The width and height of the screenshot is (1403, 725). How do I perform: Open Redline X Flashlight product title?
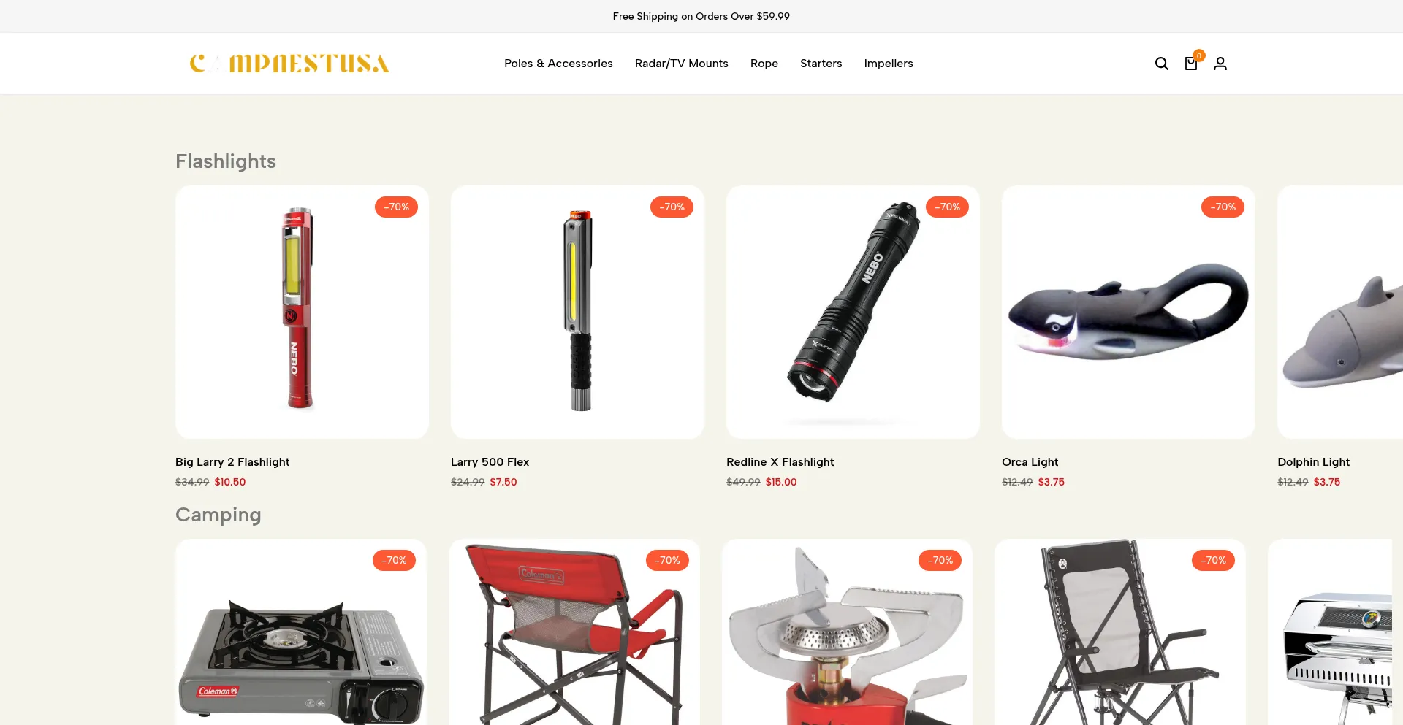[x=780, y=462]
